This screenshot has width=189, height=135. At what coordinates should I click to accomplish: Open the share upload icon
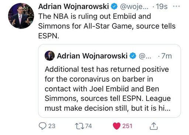[x=154, y=126]
